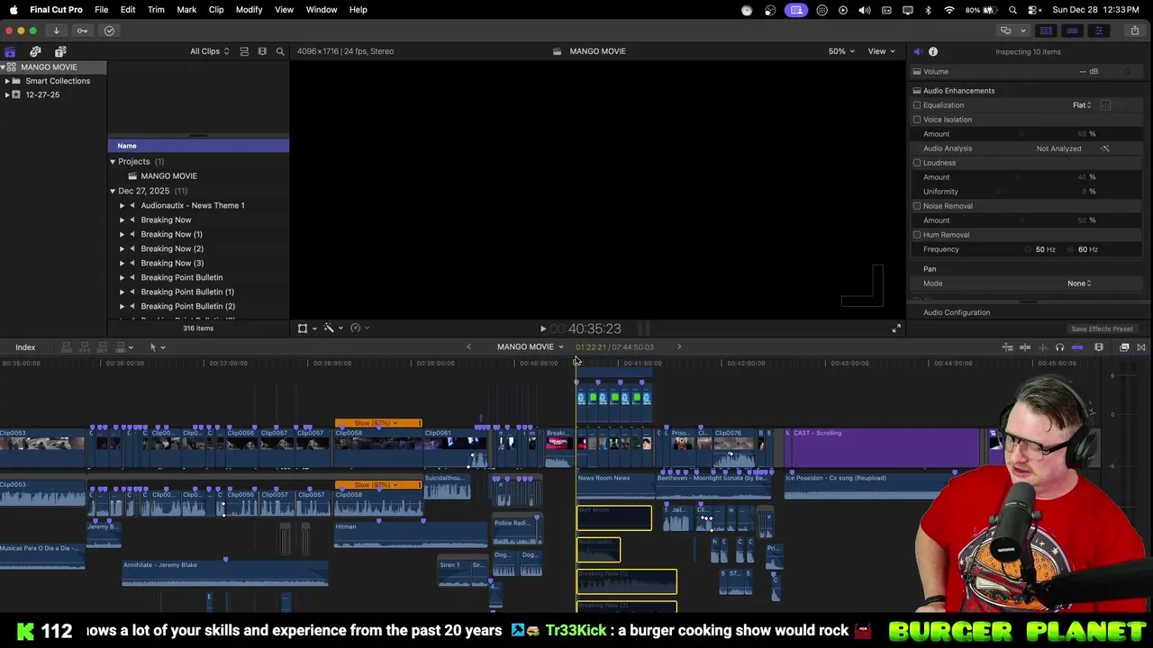The image size is (1153, 648).
Task: Enable the Hum Removal checkbox
Action: tap(917, 235)
